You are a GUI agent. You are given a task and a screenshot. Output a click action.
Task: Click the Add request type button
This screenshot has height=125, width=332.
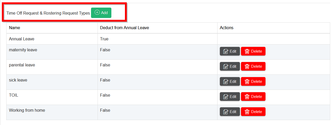(x=101, y=13)
